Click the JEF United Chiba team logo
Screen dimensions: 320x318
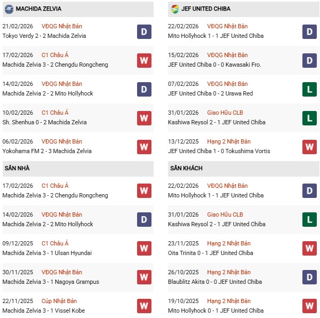click(175, 9)
